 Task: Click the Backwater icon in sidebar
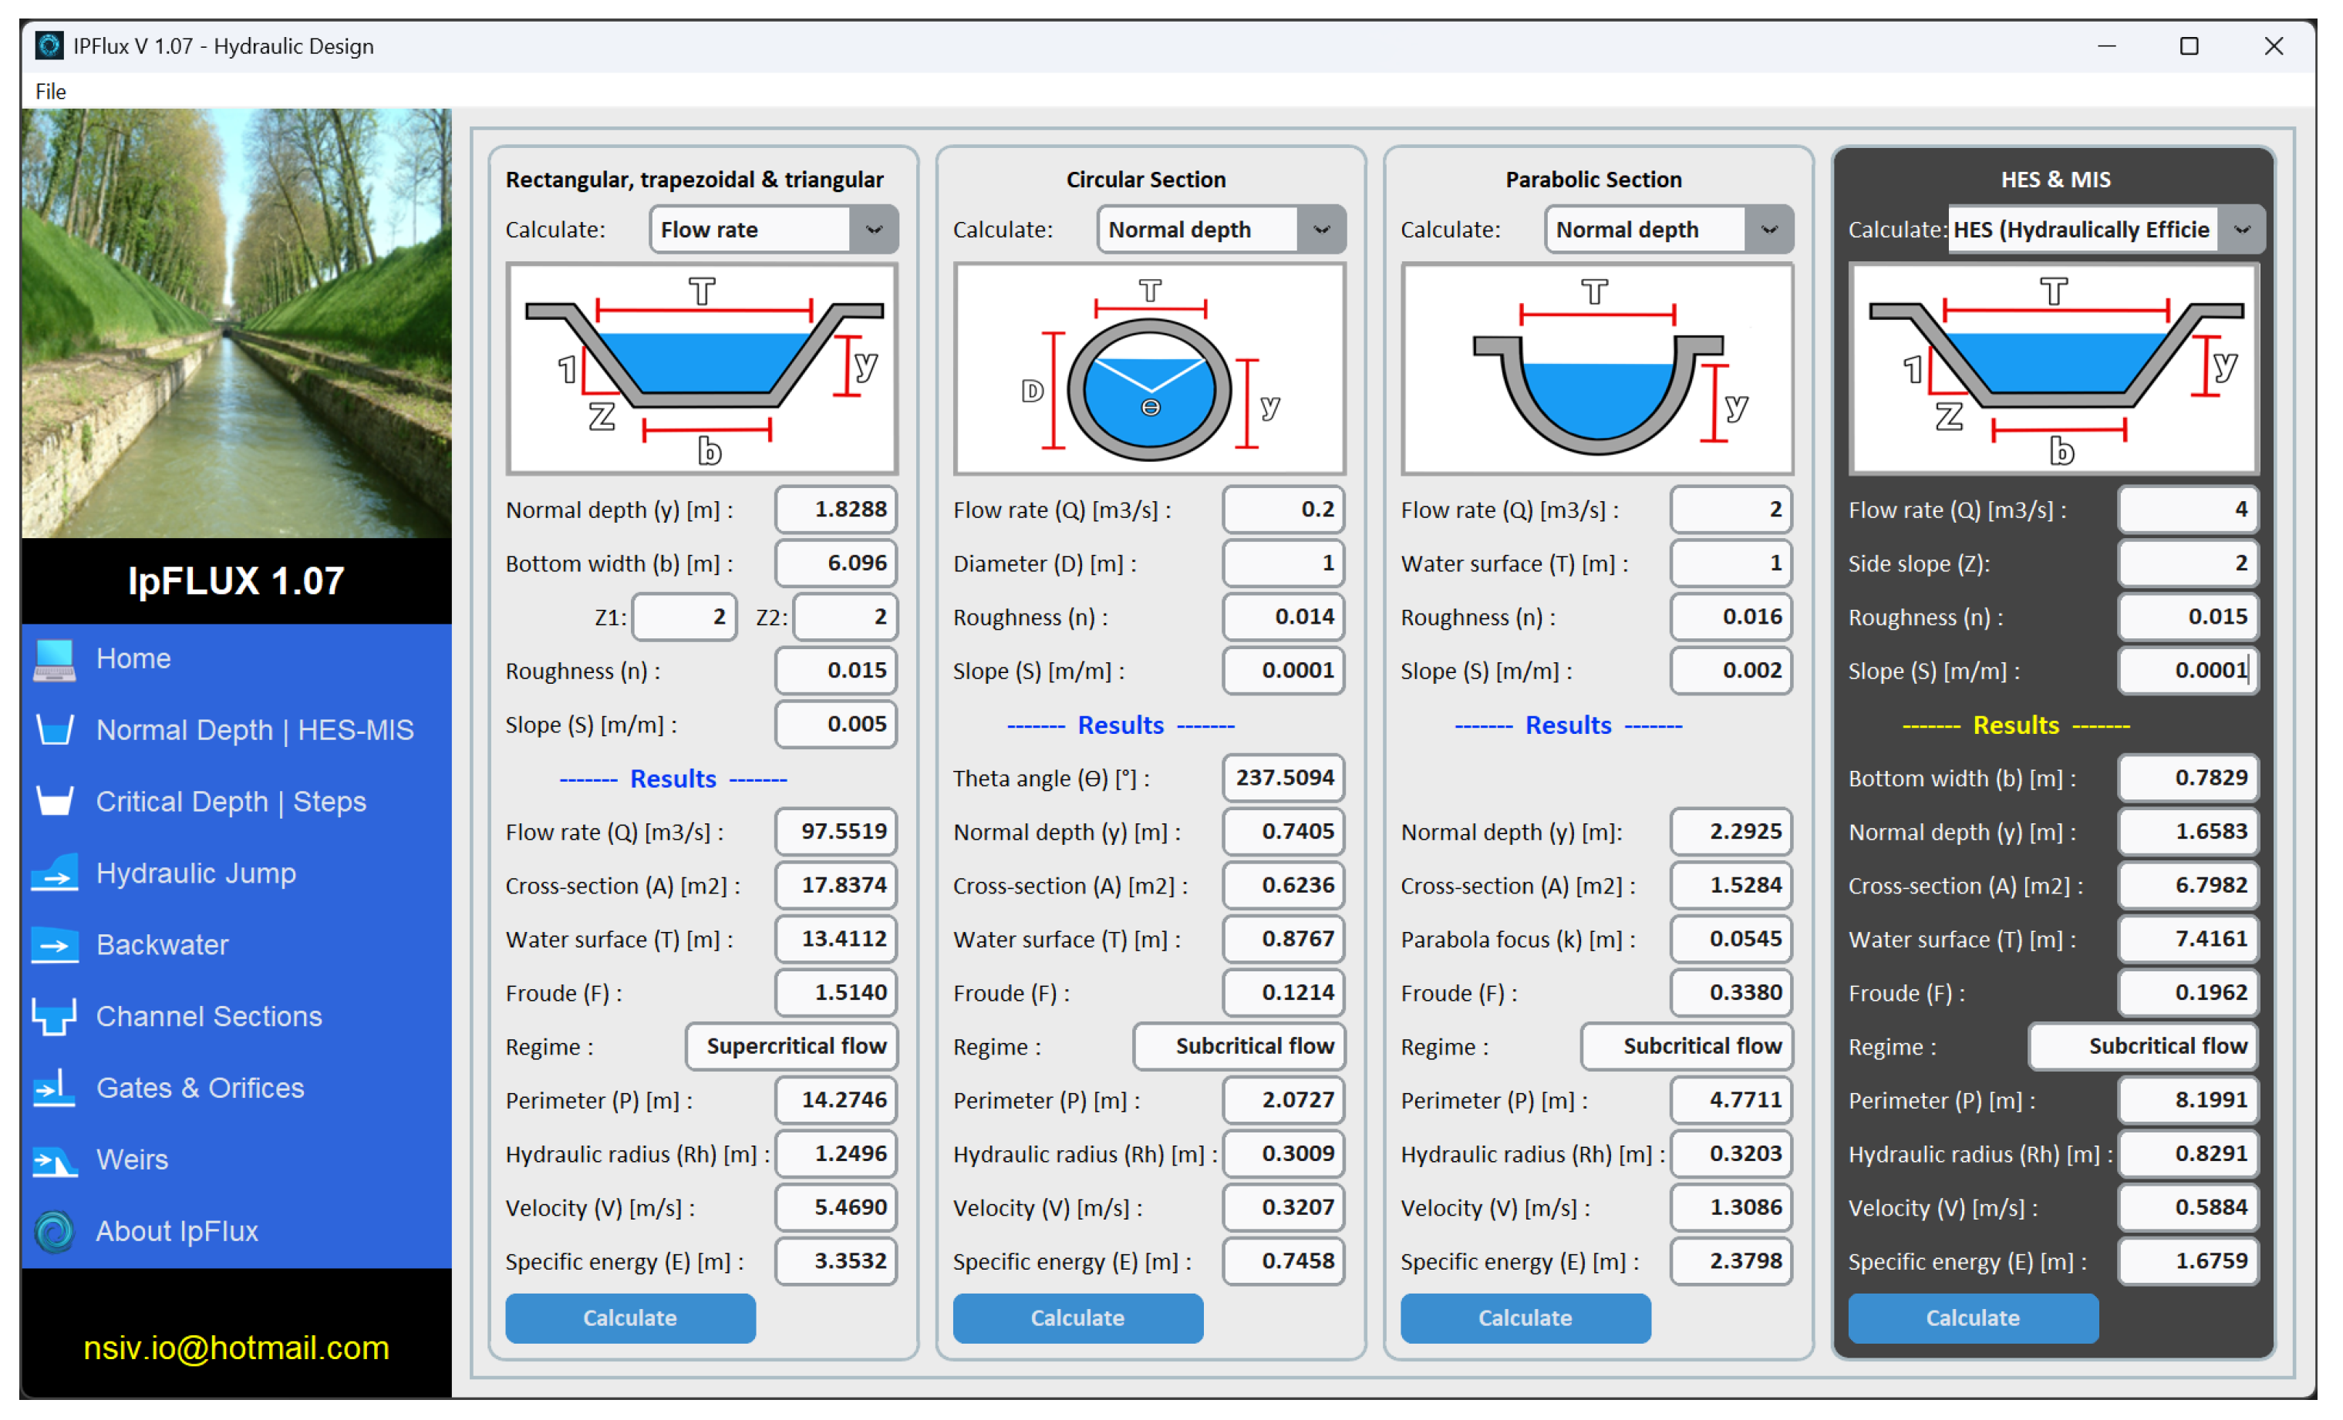[x=54, y=945]
